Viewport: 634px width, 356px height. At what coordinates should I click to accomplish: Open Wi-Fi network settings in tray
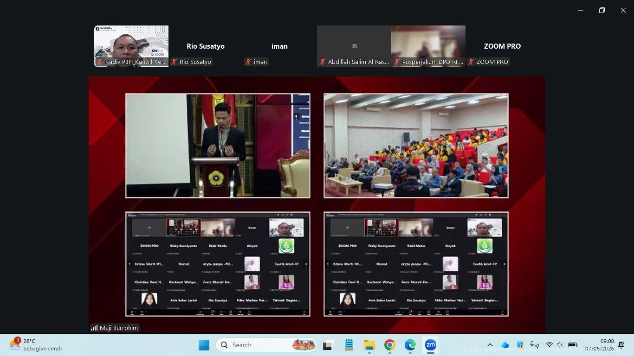pos(550,345)
